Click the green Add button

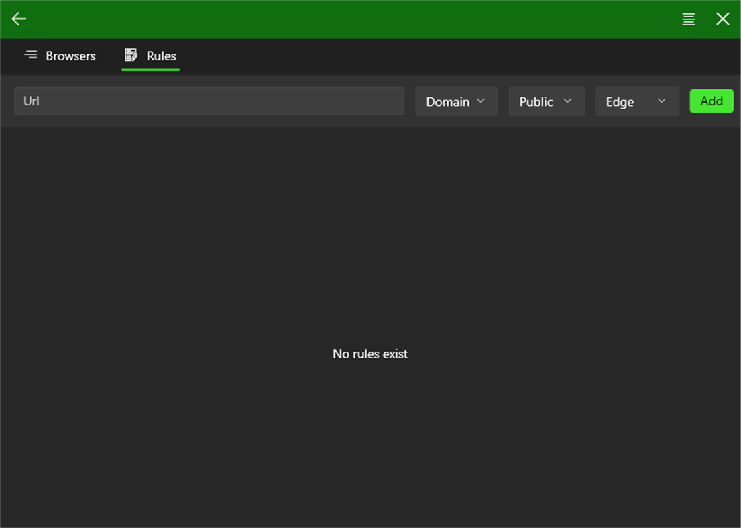click(711, 101)
